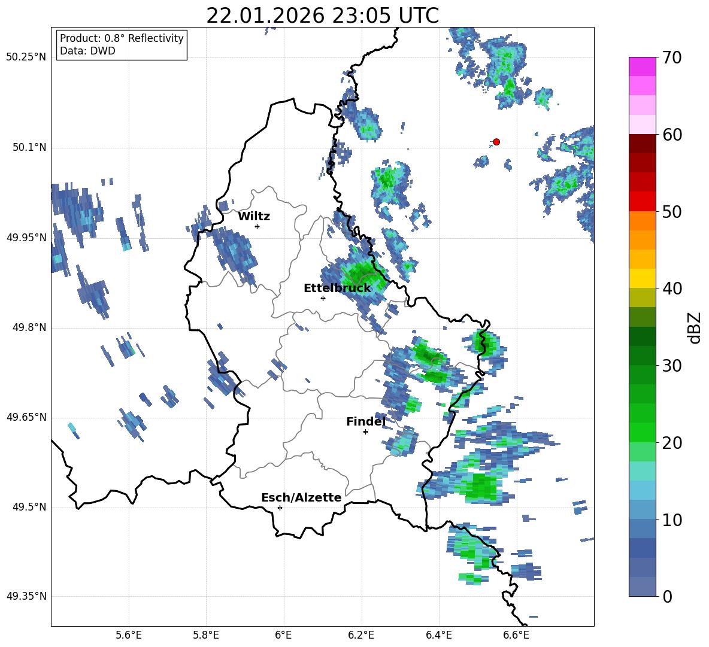The width and height of the screenshot is (709, 647).
Task: Click the 49.95°N latitude label
Action: [26, 238]
